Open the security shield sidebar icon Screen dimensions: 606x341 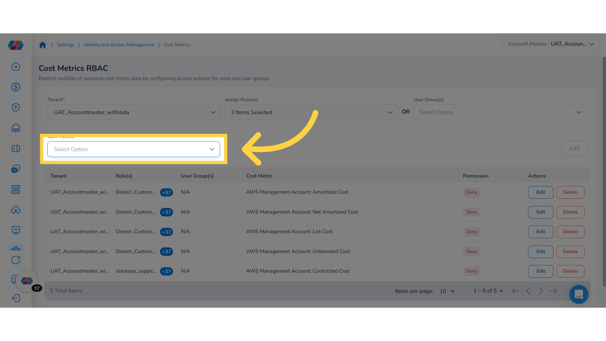click(16, 107)
